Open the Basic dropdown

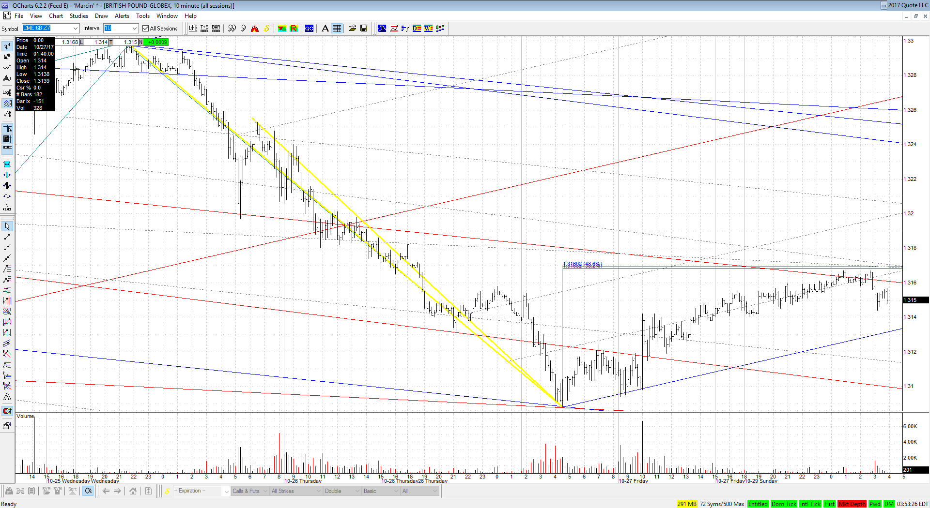point(381,491)
